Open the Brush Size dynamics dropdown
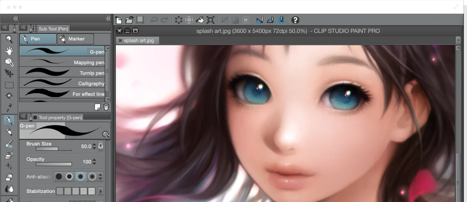The image size is (467, 202). point(101,146)
